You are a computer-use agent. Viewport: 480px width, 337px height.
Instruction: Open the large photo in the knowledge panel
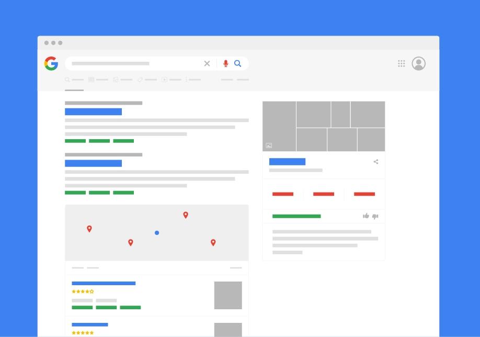(x=279, y=126)
